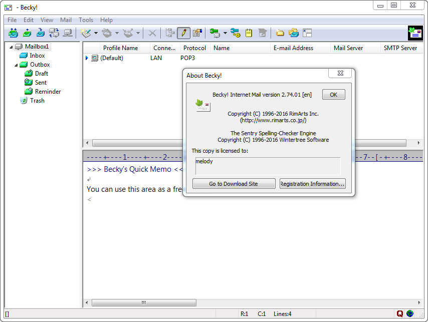Click the blue wrench general setup icon
This screenshot has width=428, height=322.
(235, 33)
